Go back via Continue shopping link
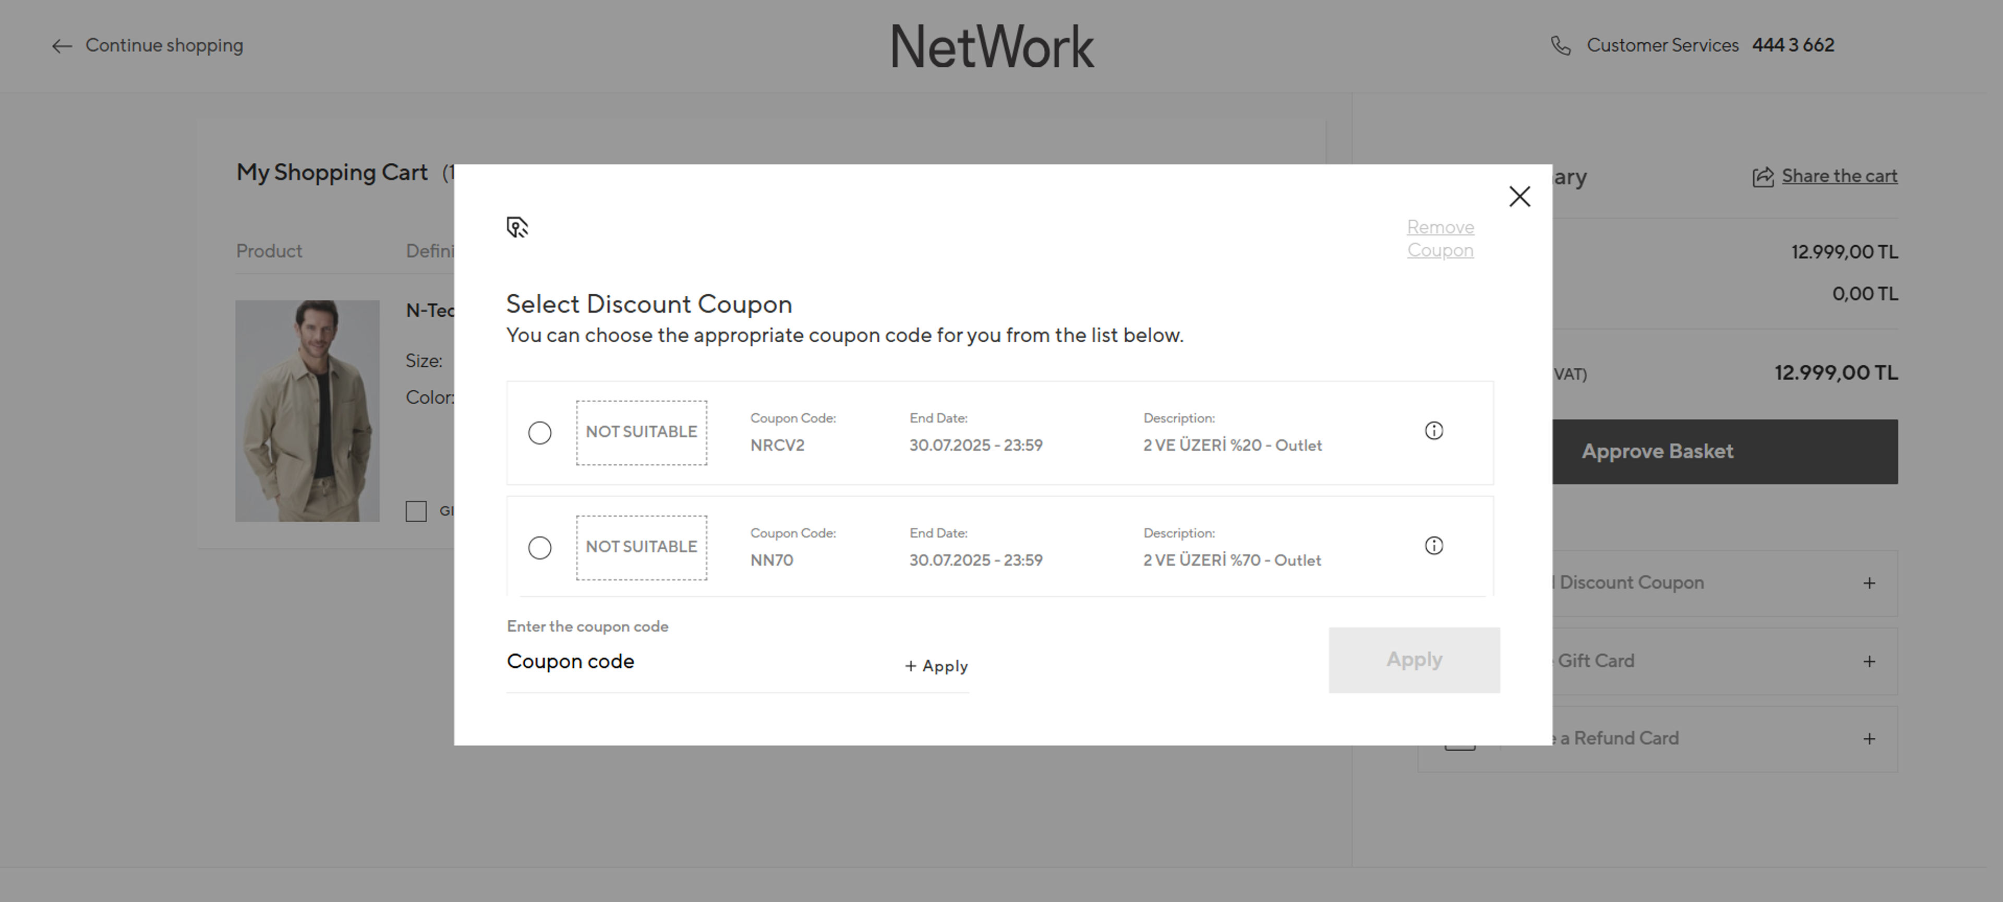The image size is (2003, 902). point(164,45)
